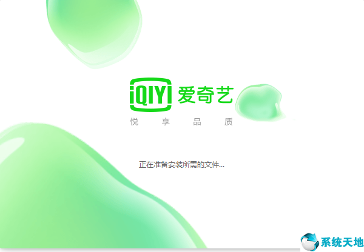This screenshot has height=252, width=364.
Task: Click the green iQIYI logo icon
Action: [150, 94]
